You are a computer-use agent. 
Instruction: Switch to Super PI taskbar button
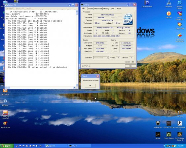tap(56, 146)
